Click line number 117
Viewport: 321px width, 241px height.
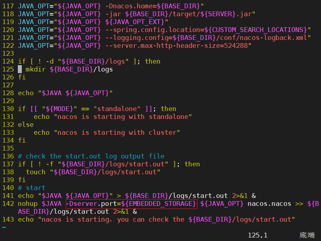[x=8, y=6]
